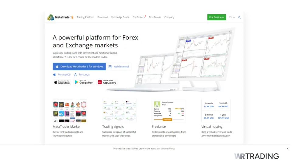Dismiss the cookies notice with X
The width and height of the screenshot is (292, 164).
coord(287,149)
